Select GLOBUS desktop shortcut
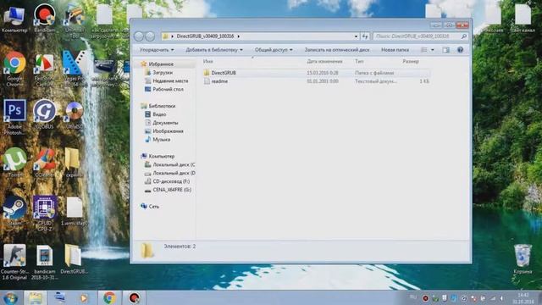 point(45,114)
